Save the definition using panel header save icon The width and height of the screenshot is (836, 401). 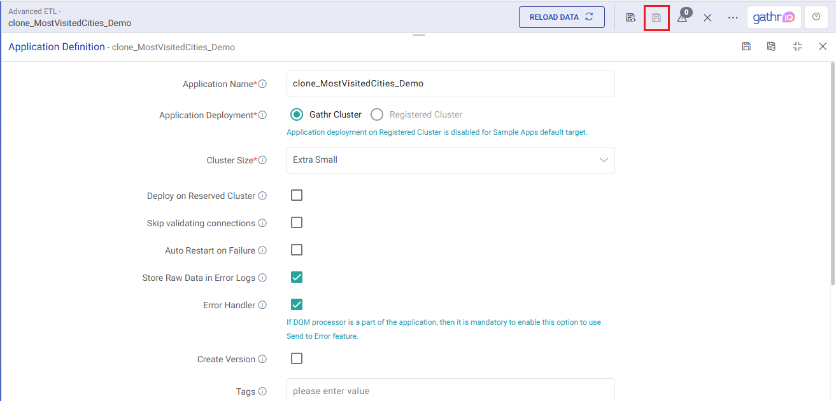click(x=746, y=46)
